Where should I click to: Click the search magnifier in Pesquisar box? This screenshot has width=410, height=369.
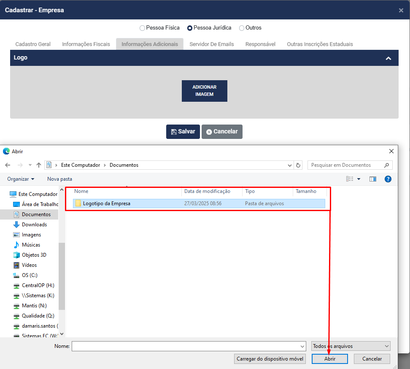[386, 165]
